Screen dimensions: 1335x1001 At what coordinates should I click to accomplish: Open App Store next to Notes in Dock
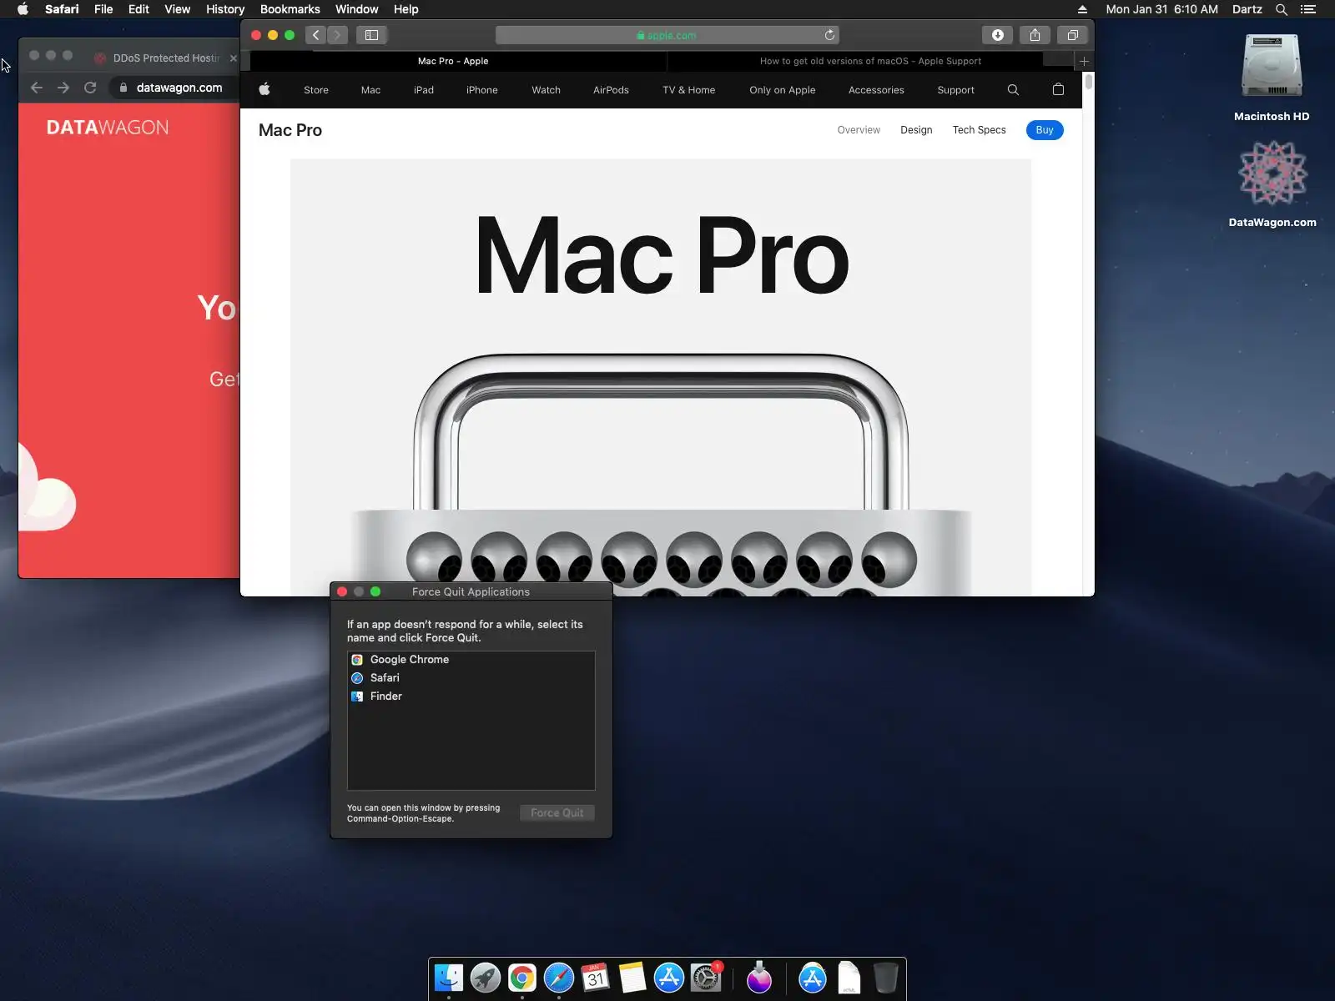pyautogui.click(x=669, y=978)
